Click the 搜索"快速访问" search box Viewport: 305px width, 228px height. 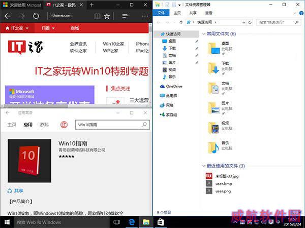click(x=279, y=22)
